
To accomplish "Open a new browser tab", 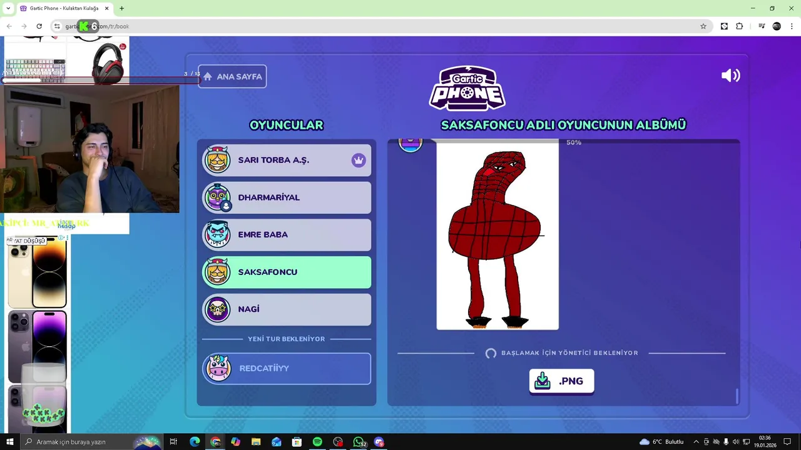I will coord(122,8).
